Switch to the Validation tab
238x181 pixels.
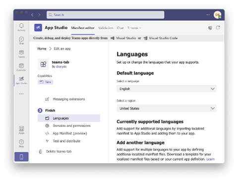tap(106, 28)
